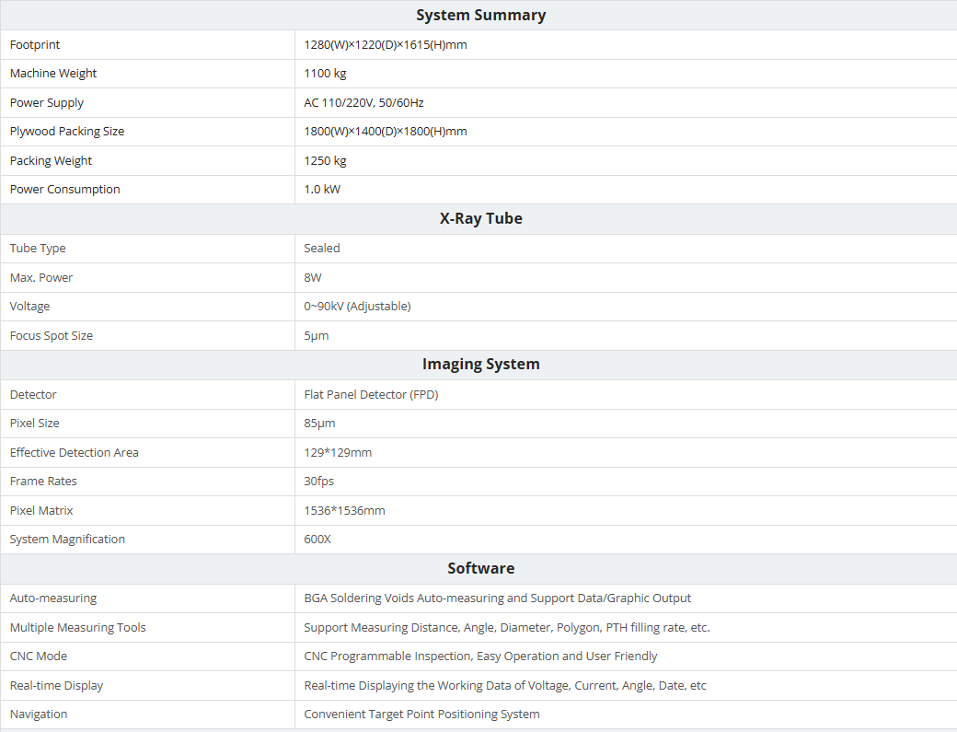Click the 1250 kg packing weight value
Screen dimensions: 957x732
(x=325, y=161)
